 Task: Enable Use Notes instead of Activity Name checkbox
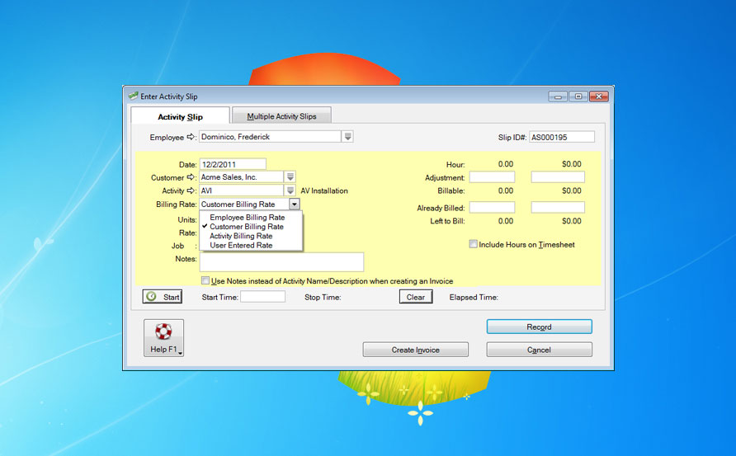[205, 280]
